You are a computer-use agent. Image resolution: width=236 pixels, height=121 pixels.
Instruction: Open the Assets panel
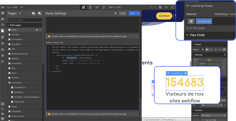[3, 49]
